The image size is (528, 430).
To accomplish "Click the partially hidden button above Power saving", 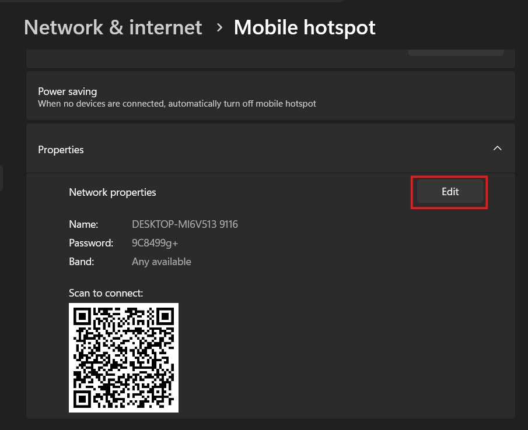I will coord(455,52).
